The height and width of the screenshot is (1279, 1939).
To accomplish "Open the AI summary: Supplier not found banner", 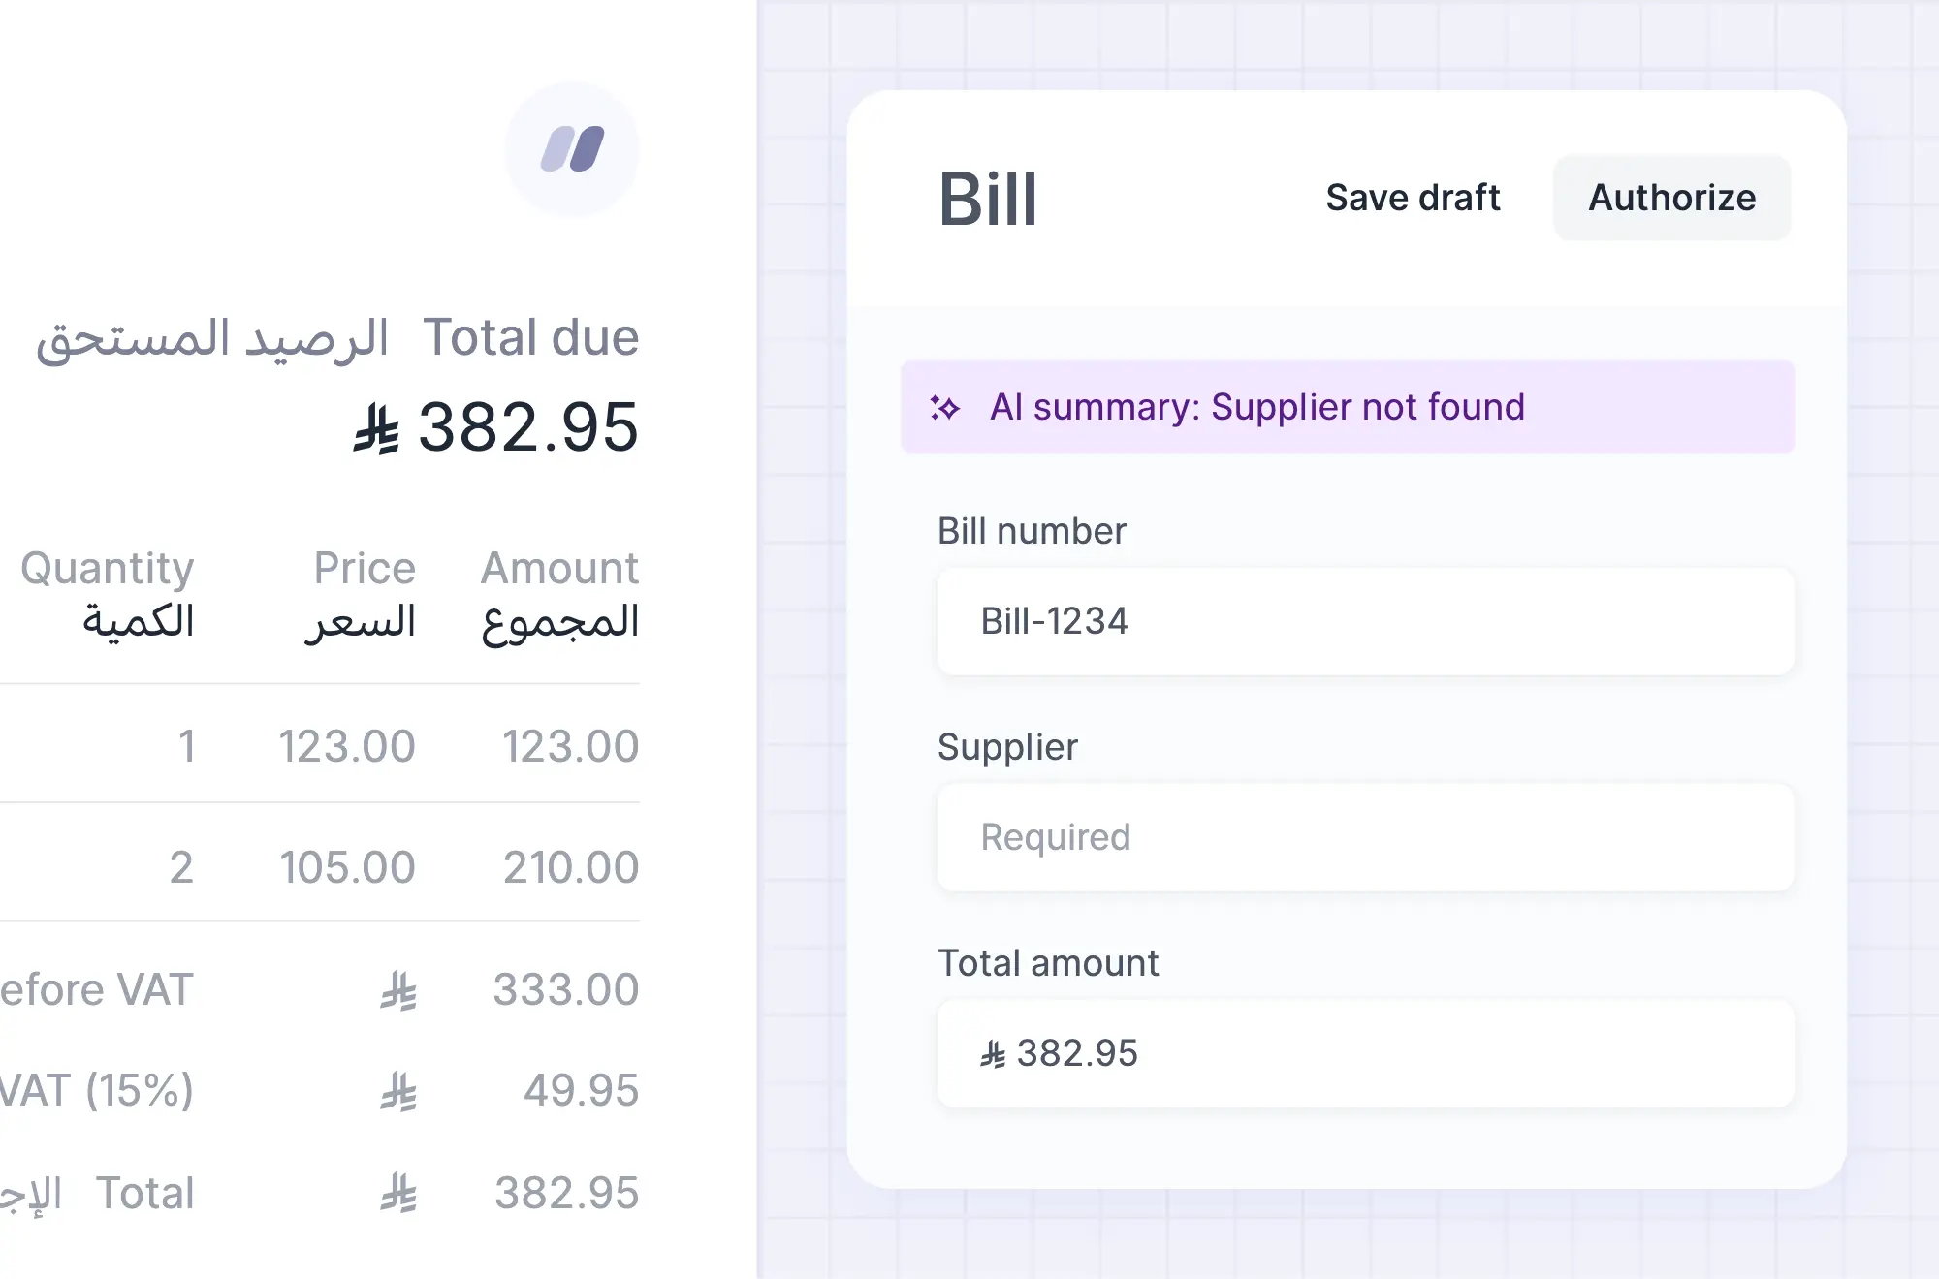I will coord(1348,407).
